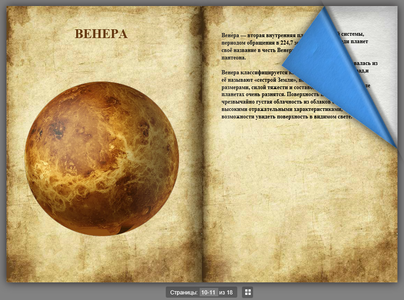This screenshot has width=404, height=300.
Task: Click the word пантеона in the text
Action: (x=233, y=58)
